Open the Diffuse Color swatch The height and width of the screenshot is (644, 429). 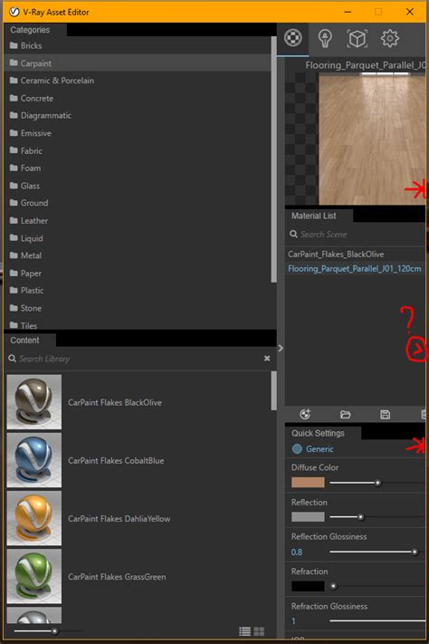308,483
